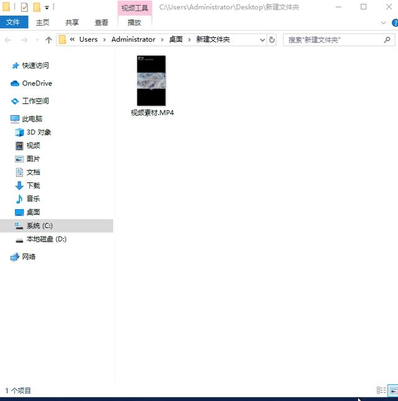Go forward with the right arrow button
Image resolution: width=398 pixels, height=401 pixels.
[24, 40]
